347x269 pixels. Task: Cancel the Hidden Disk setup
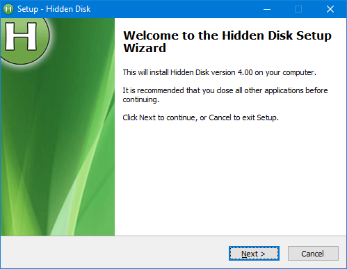(313, 254)
